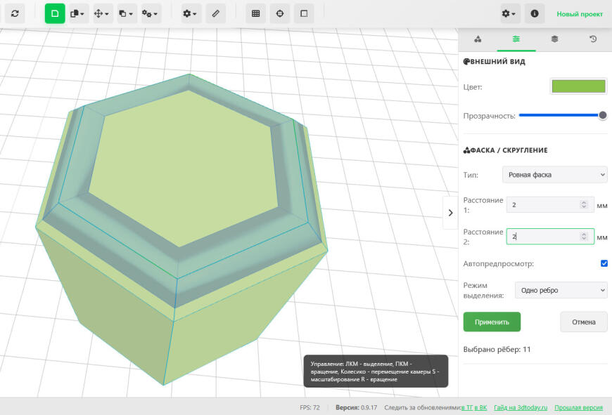Toggle the grid table icon

click(255, 13)
